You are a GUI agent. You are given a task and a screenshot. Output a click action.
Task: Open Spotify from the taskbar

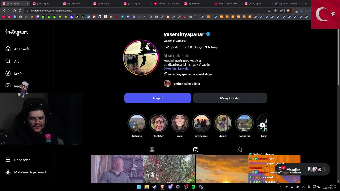point(193,187)
